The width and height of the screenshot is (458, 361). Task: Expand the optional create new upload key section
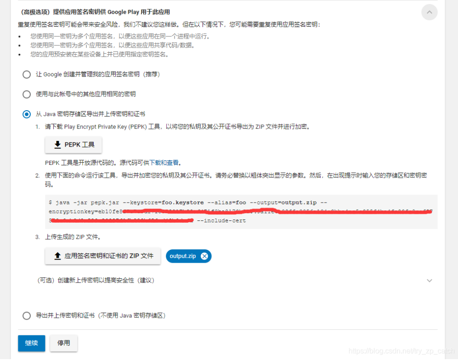[x=429, y=281]
